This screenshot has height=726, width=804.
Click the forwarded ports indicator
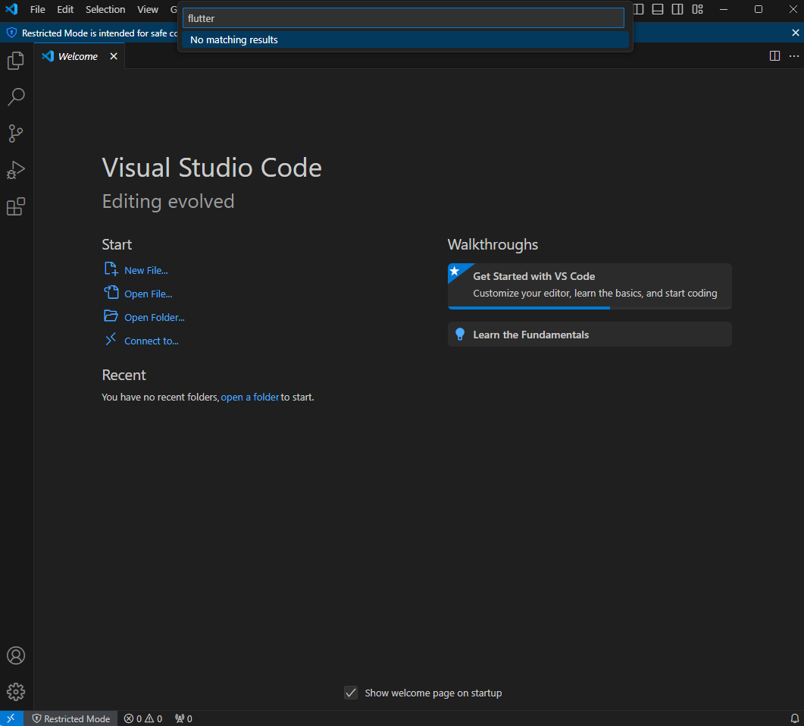(183, 718)
